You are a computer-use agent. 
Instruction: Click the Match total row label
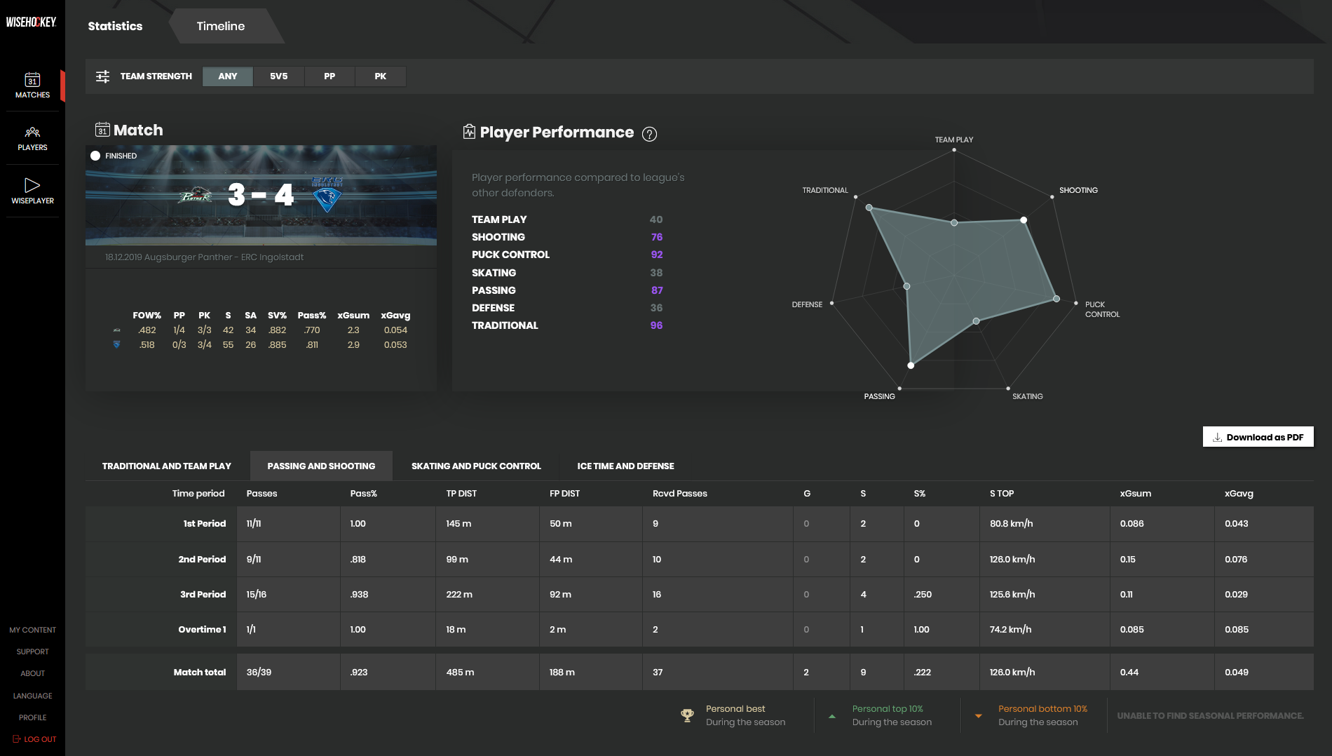pos(200,672)
